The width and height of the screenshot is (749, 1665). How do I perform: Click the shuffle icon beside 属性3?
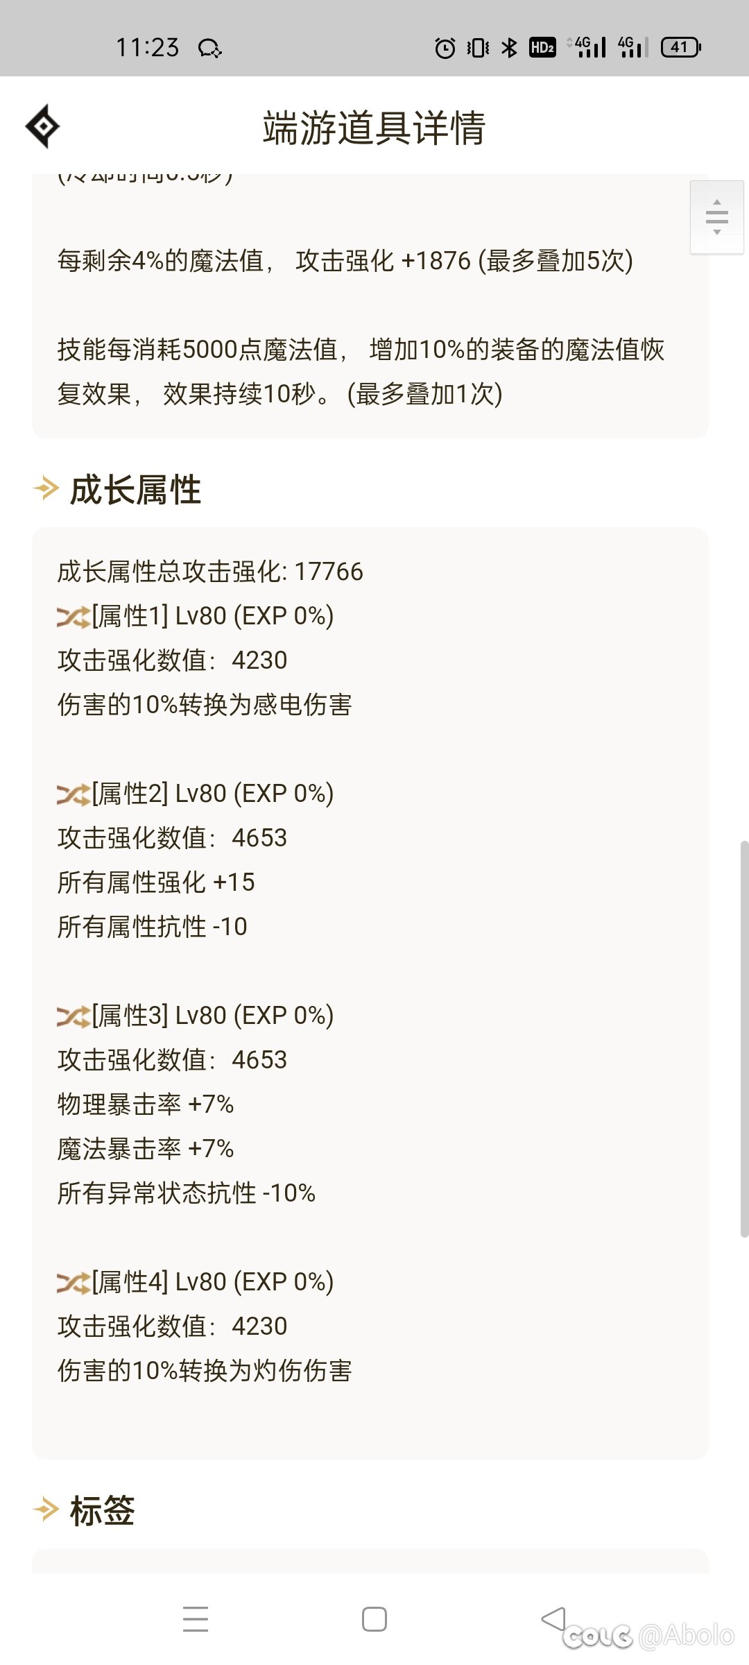click(x=74, y=1016)
